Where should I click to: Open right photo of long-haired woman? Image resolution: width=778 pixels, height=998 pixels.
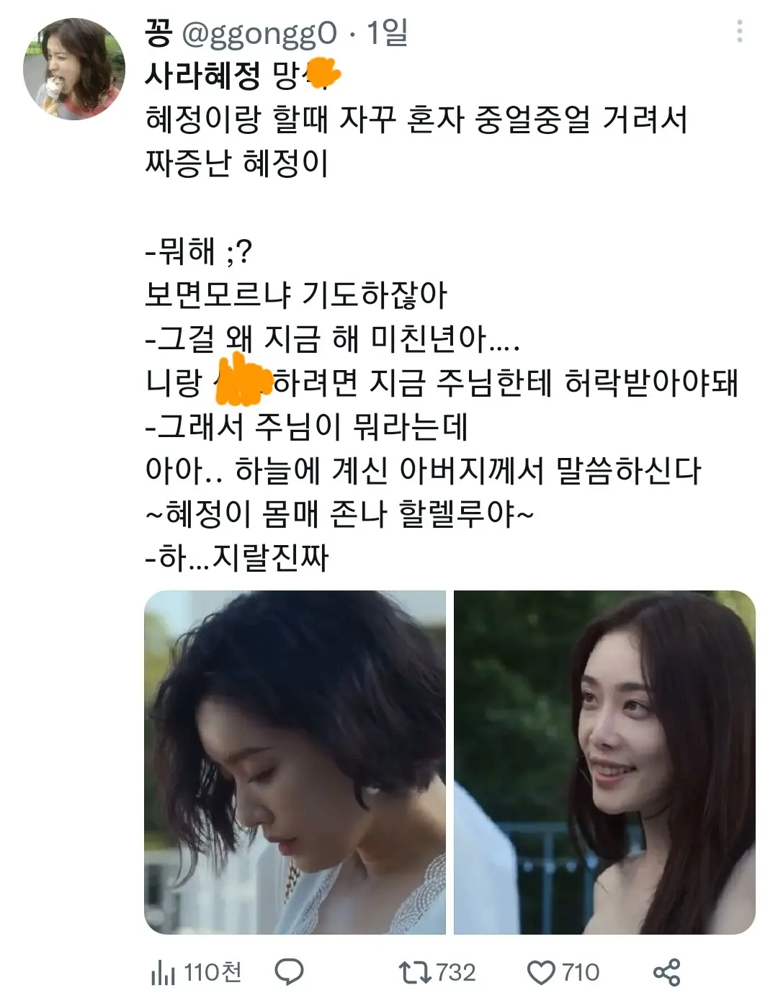tap(604, 762)
